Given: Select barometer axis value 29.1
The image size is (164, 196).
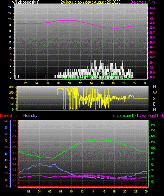Looking at the screenshot, I should pos(152,63).
